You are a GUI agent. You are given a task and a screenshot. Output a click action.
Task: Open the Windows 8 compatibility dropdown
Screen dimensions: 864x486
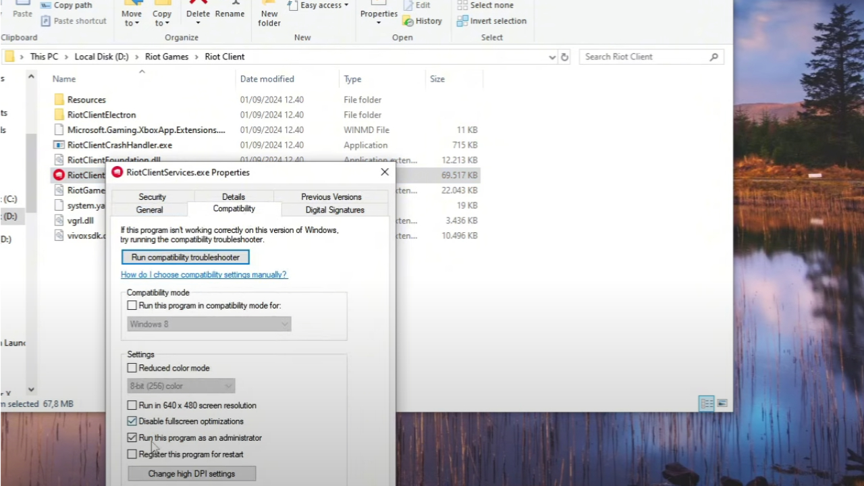(x=209, y=324)
